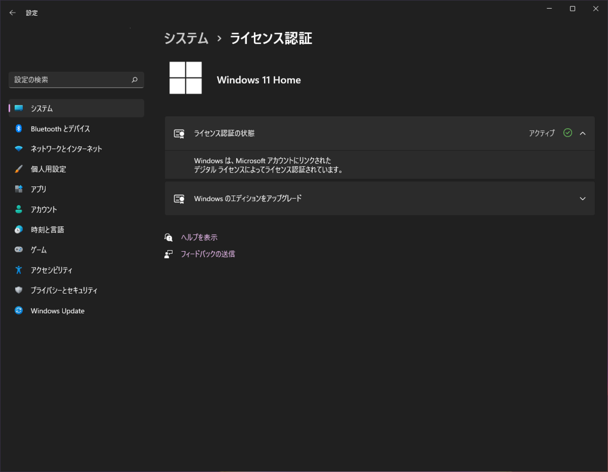Click the アクセシビリティ figure icon
The height and width of the screenshot is (472, 608).
[19, 270]
